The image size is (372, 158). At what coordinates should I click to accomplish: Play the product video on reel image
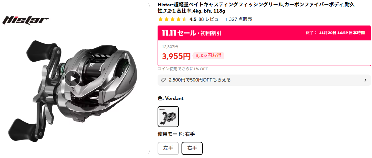coord(73,79)
